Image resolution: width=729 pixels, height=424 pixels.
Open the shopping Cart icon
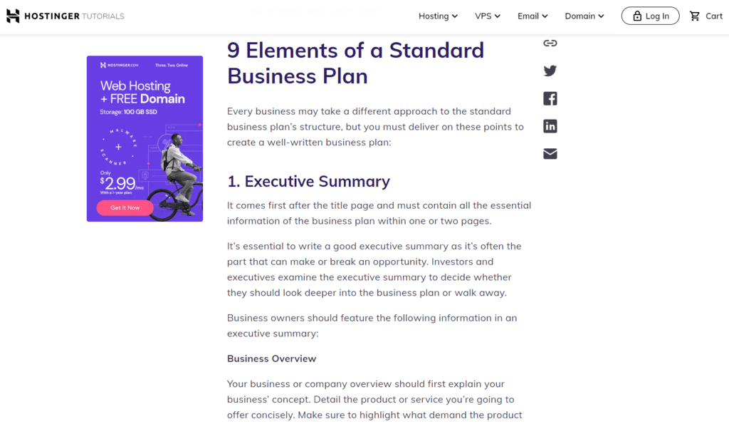point(694,16)
